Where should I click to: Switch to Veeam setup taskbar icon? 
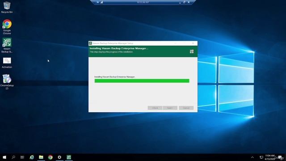click(x=69, y=157)
